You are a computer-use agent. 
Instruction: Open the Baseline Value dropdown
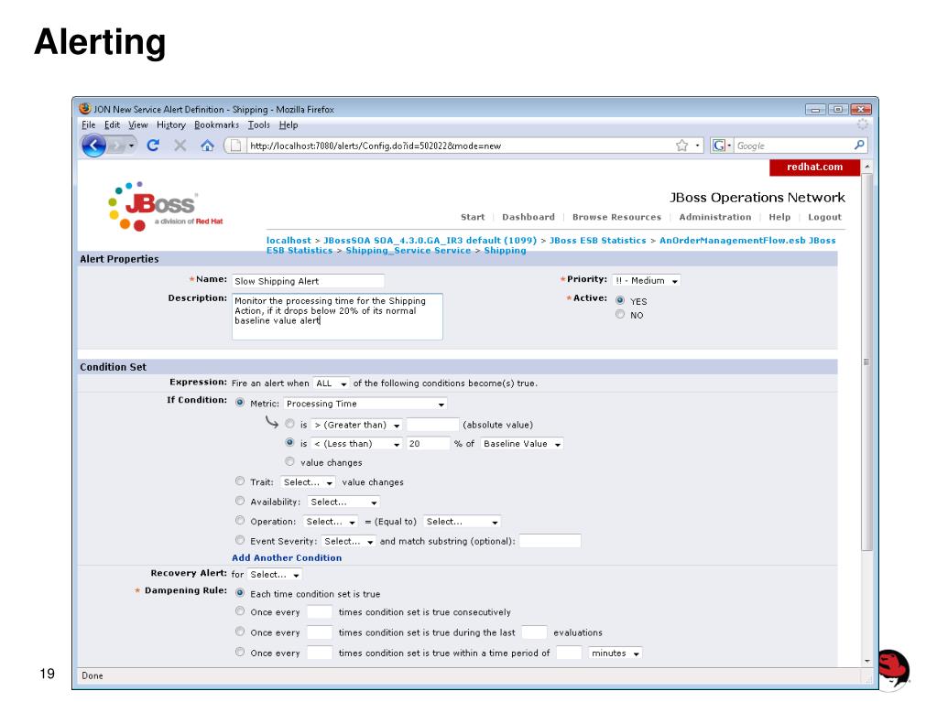522,444
